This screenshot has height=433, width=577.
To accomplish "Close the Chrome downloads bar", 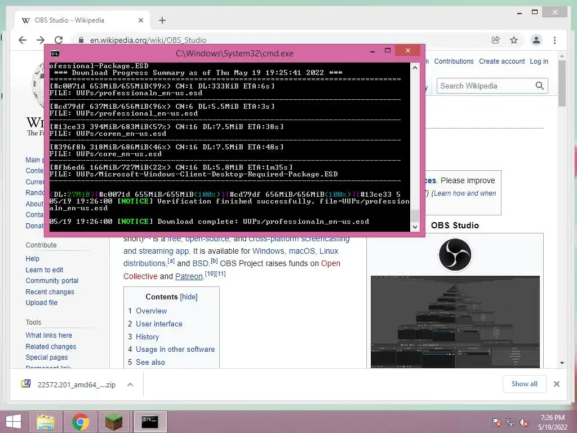I will pyautogui.click(x=556, y=384).
